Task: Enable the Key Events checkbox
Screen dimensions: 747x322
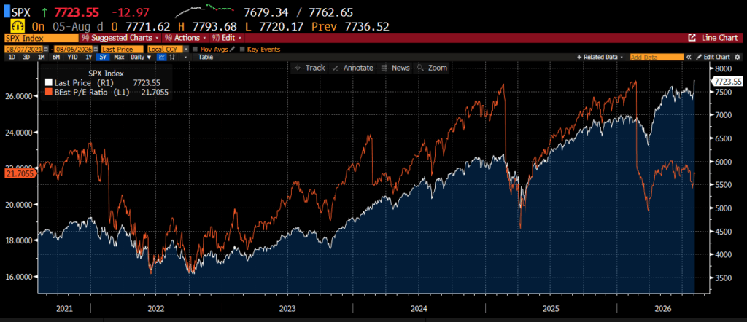Action: (x=242, y=49)
